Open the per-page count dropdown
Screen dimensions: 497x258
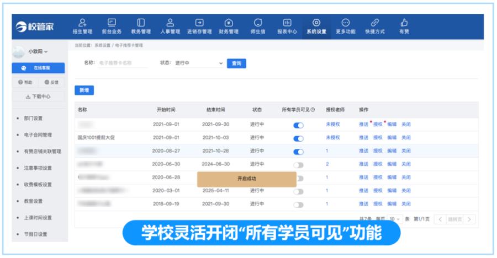click(x=395, y=219)
